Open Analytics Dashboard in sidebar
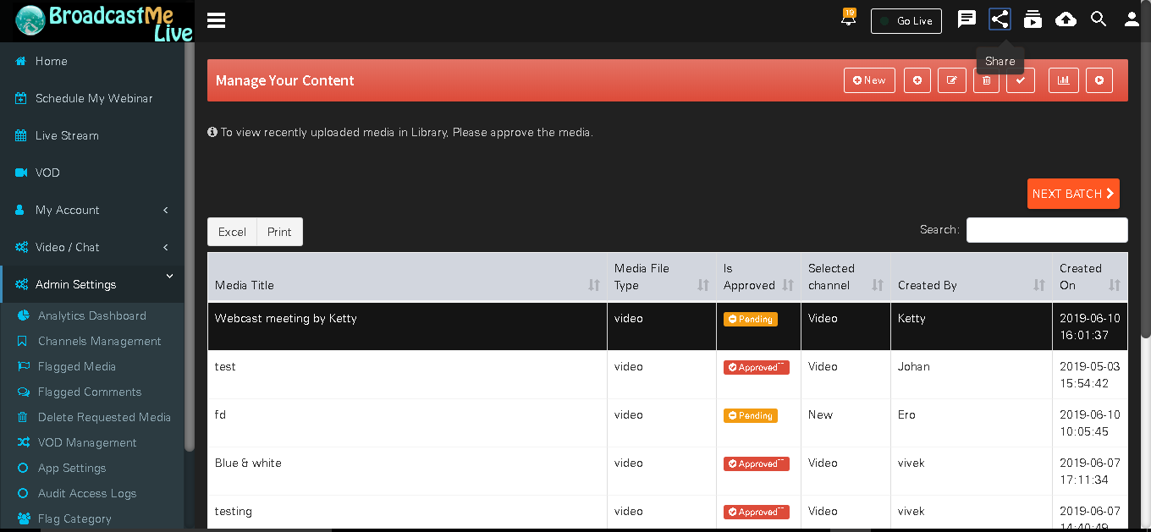 [x=91, y=315]
